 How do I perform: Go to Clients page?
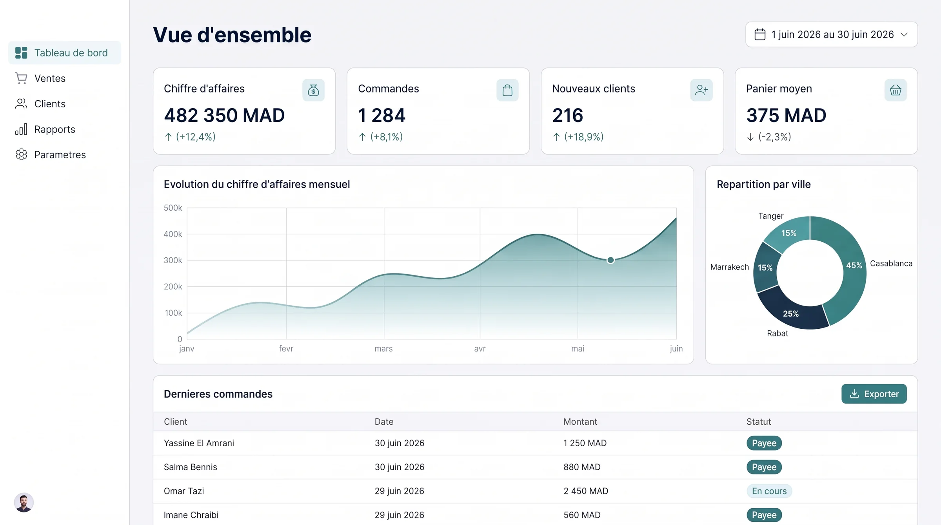tap(65, 104)
